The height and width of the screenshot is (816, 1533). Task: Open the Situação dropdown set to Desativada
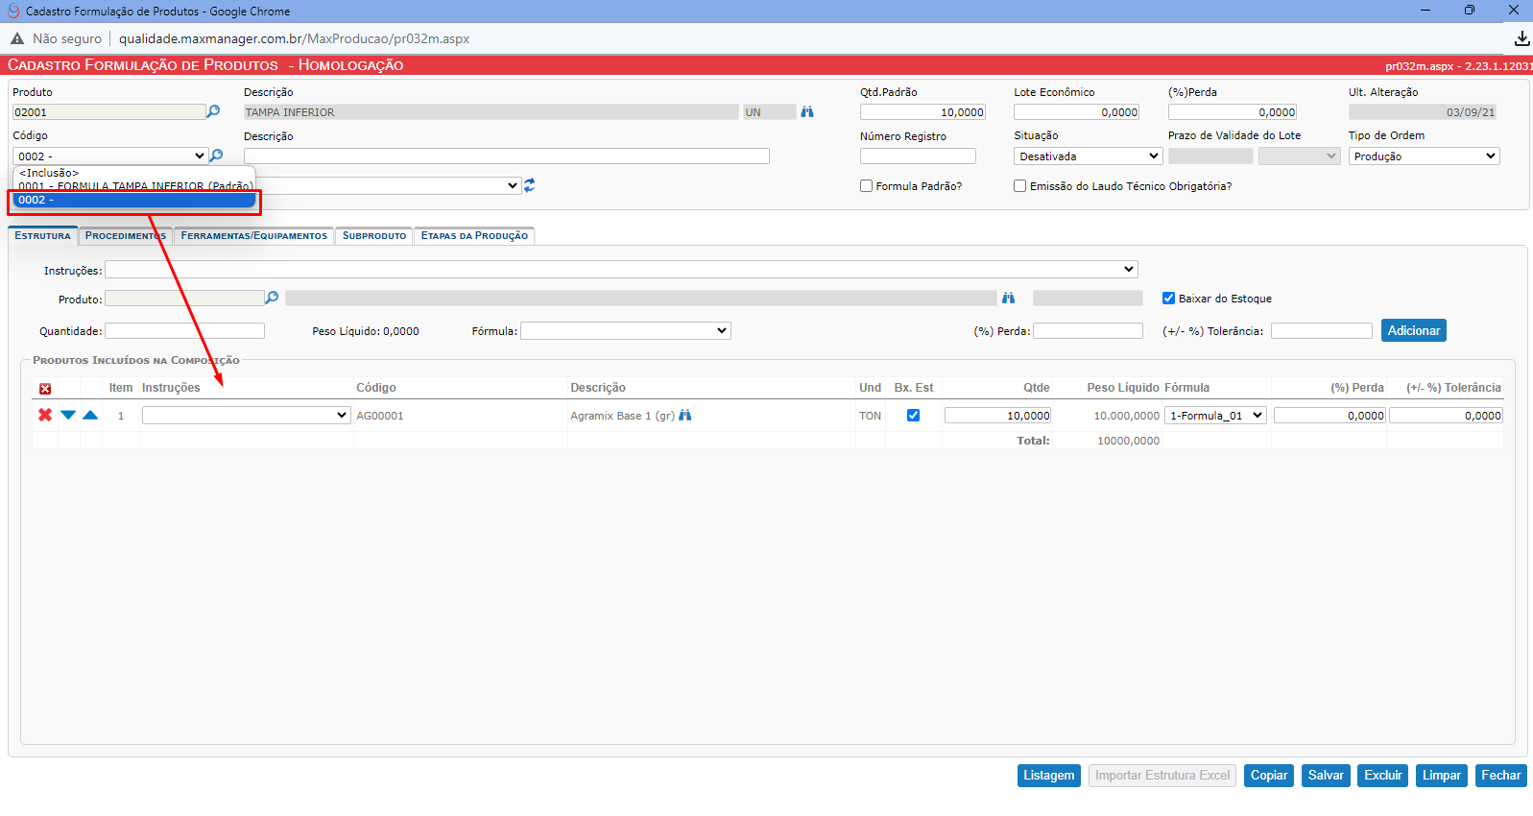[1088, 156]
